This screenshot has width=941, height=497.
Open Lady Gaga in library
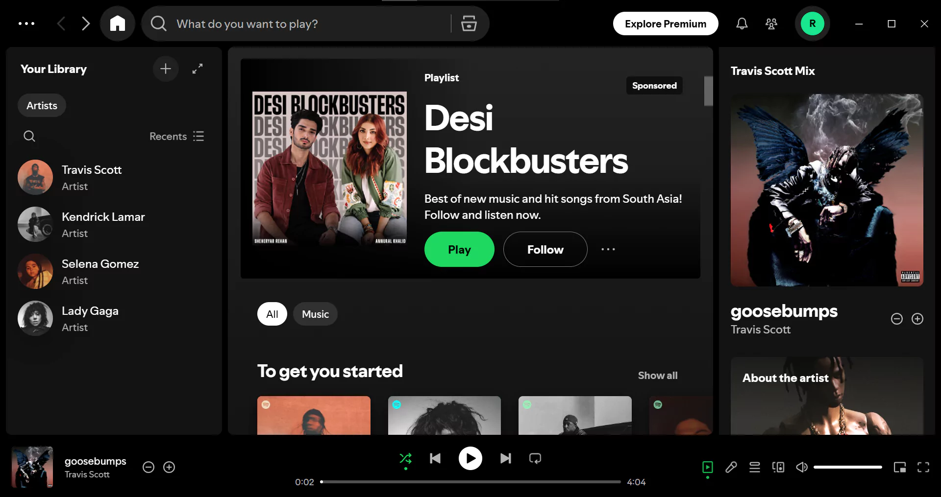pyautogui.click(x=114, y=318)
